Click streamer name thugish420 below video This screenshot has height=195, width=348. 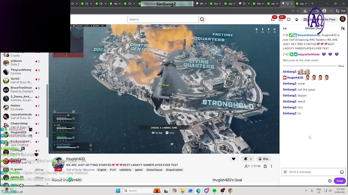click(75, 159)
